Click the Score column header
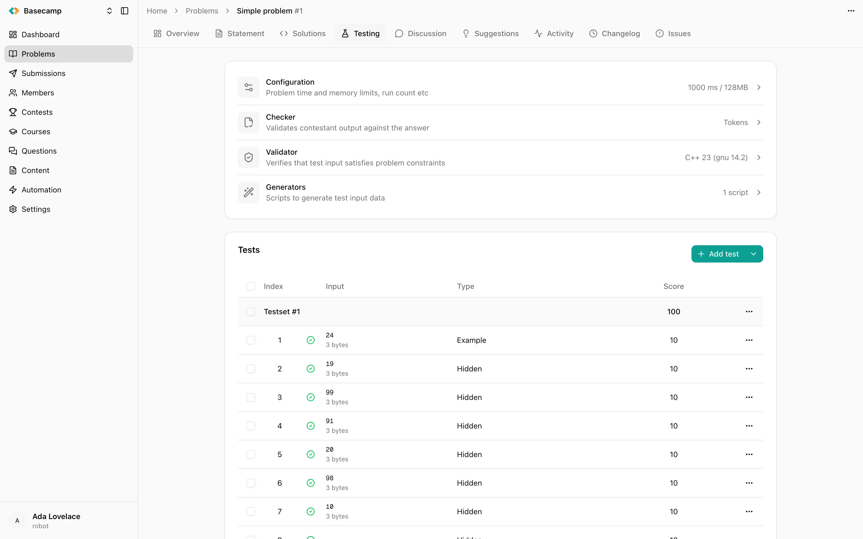The width and height of the screenshot is (863, 539). point(674,286)
